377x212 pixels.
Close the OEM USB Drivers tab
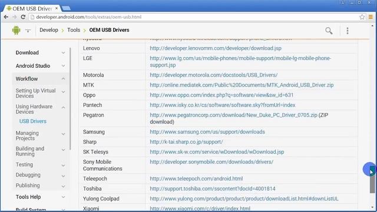57,8
